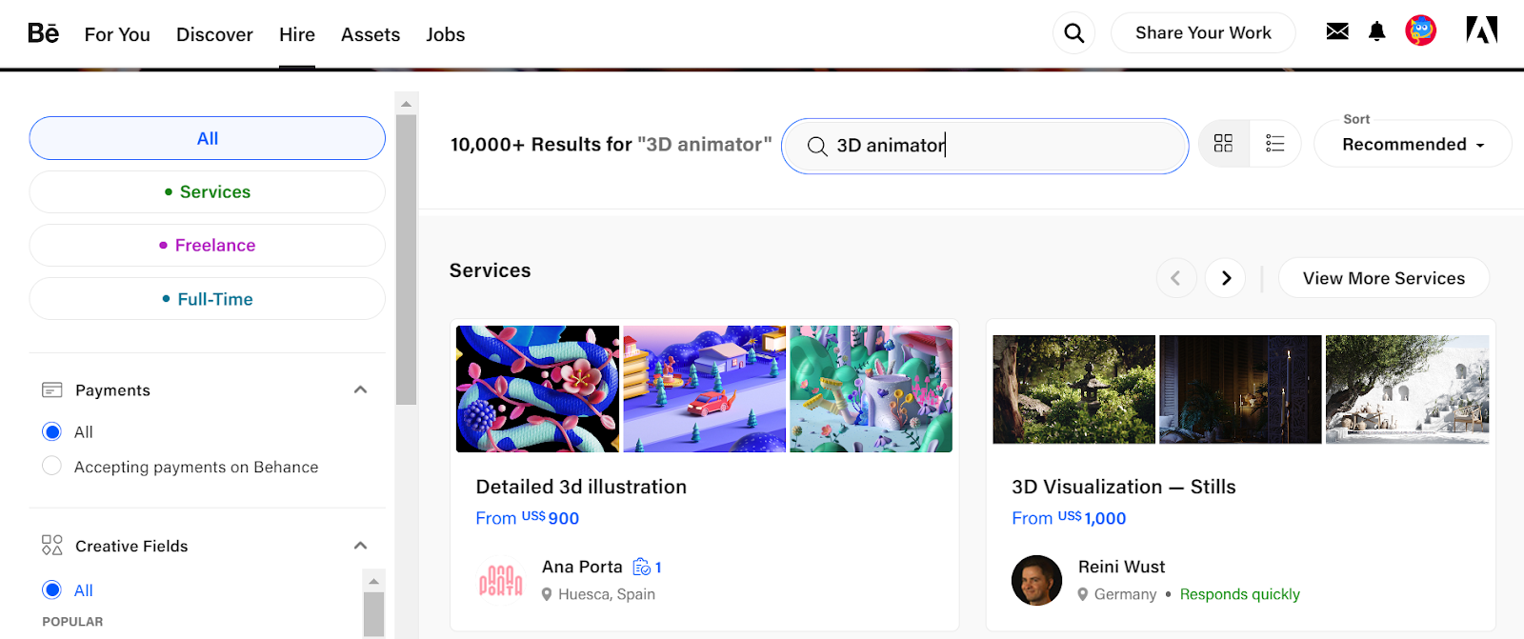Filter results by Full-Time
This screenshot has width=1524, height=639.
click(208, 299)
